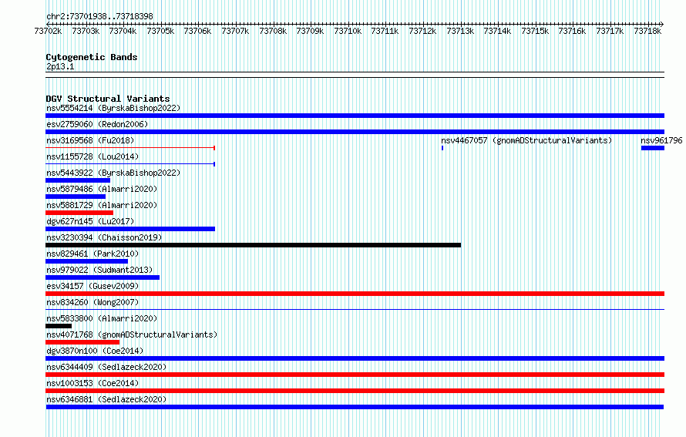This screenshot has height=437, width=686.
Task: Click the 73702k ruler tick label
Action: (x=48, y=31)
